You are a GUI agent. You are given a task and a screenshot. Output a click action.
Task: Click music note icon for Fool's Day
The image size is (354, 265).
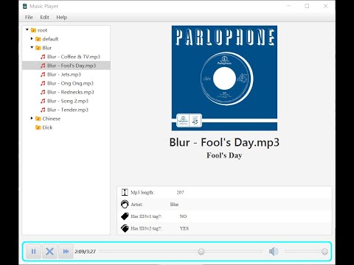pyautogui.click(x=43, y=66)
